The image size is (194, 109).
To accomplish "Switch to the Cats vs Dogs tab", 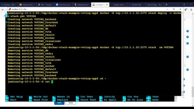I will tap(155, 5).
